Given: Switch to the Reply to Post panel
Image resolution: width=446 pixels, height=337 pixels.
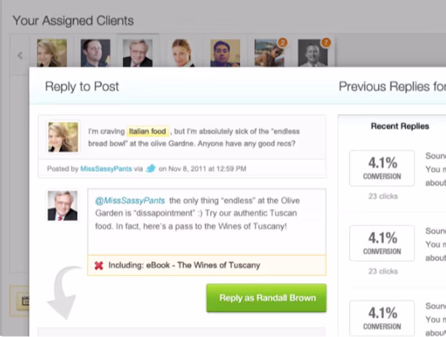Looking at the screenshot, I should [81, 86].
